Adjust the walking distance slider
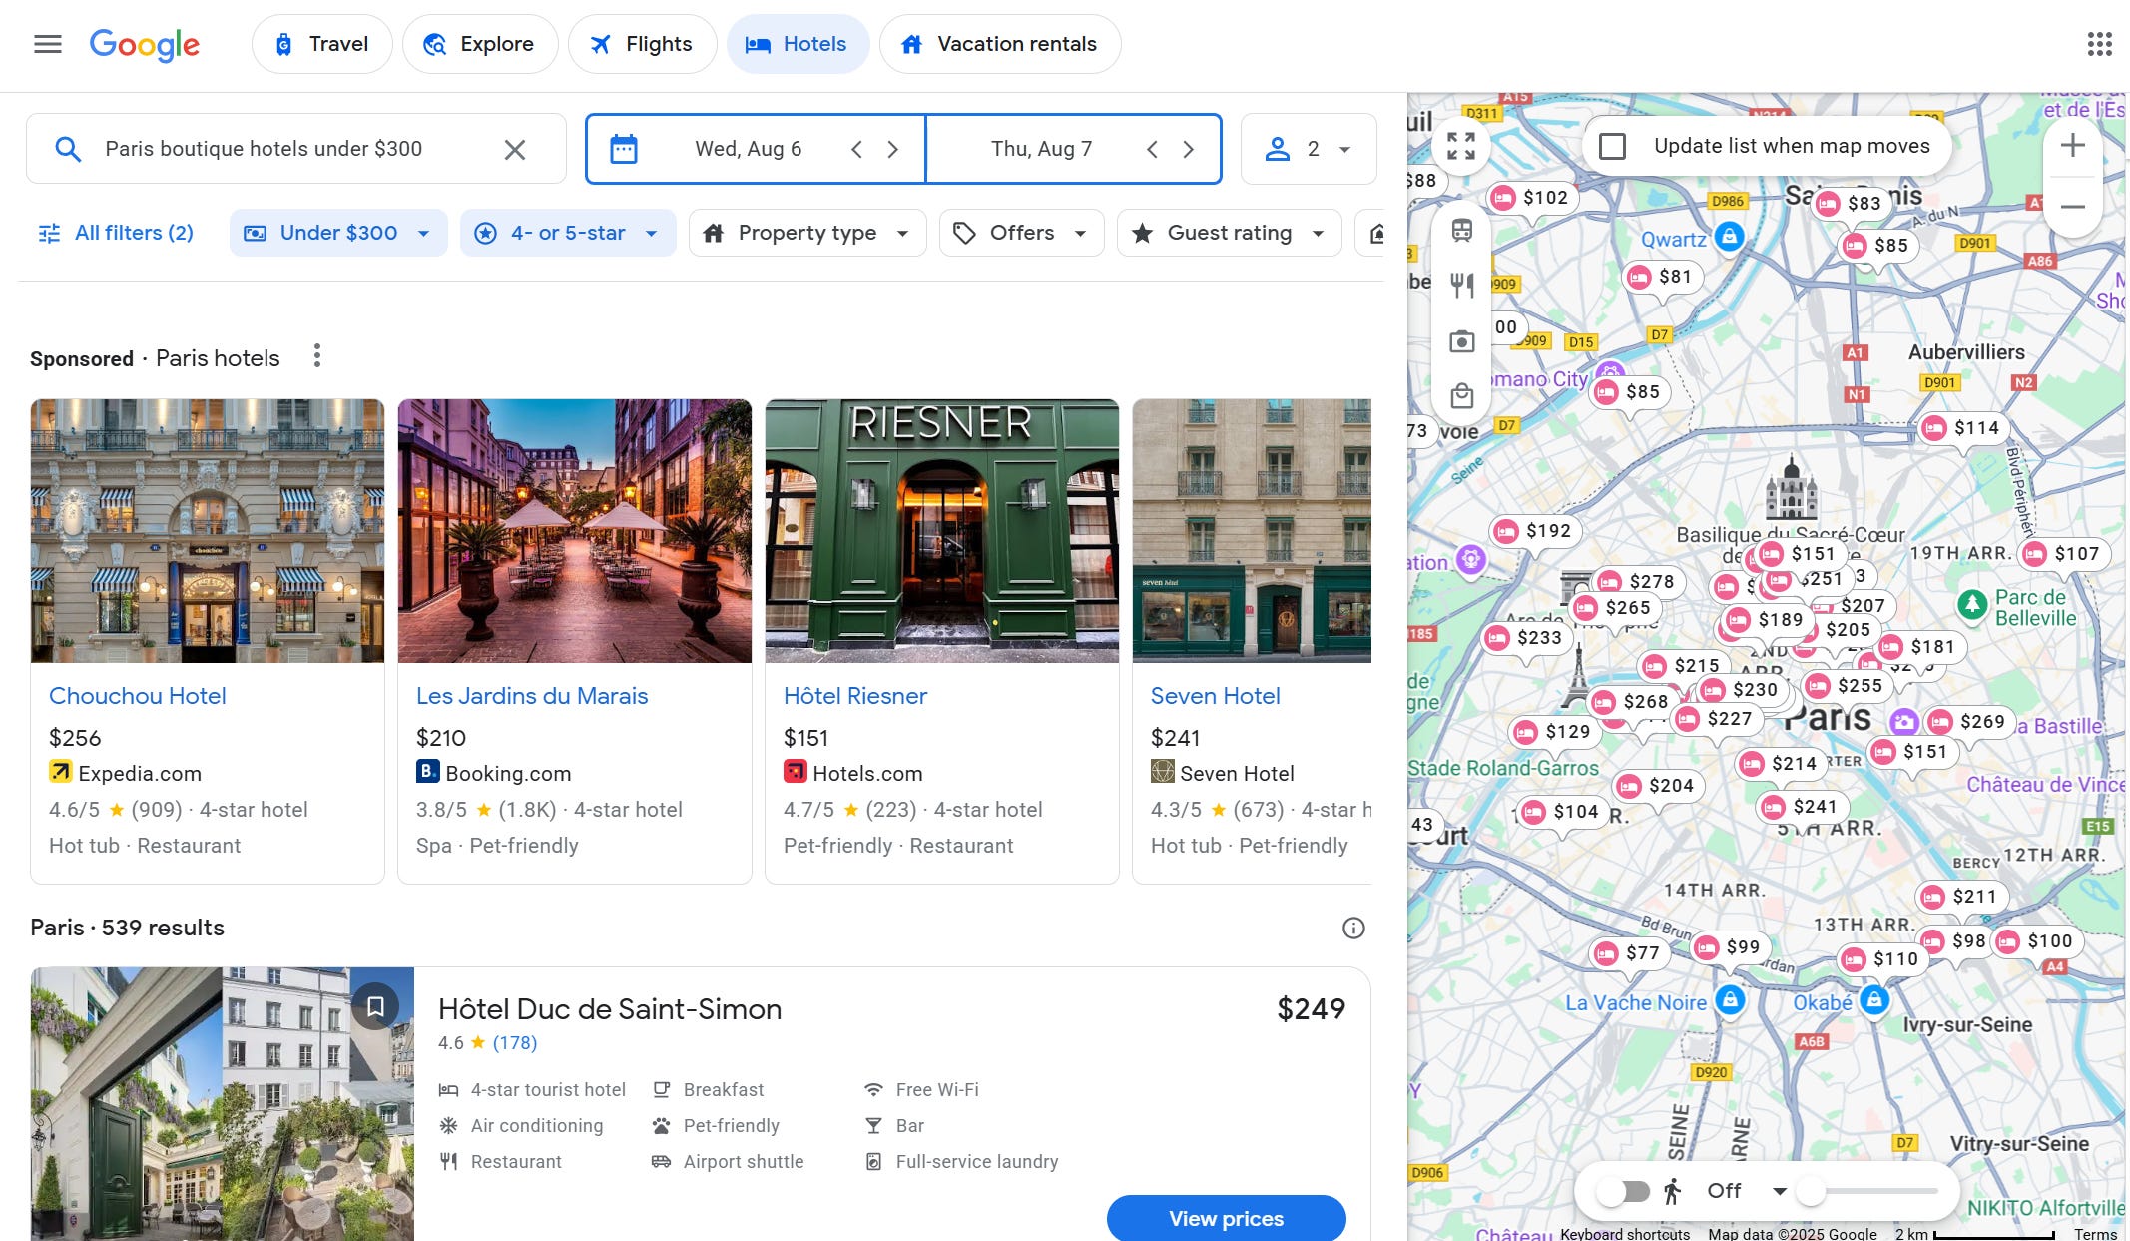Image resolution: width=2130 pixels, height=1241 pixels. (x=1867, y=1191)
